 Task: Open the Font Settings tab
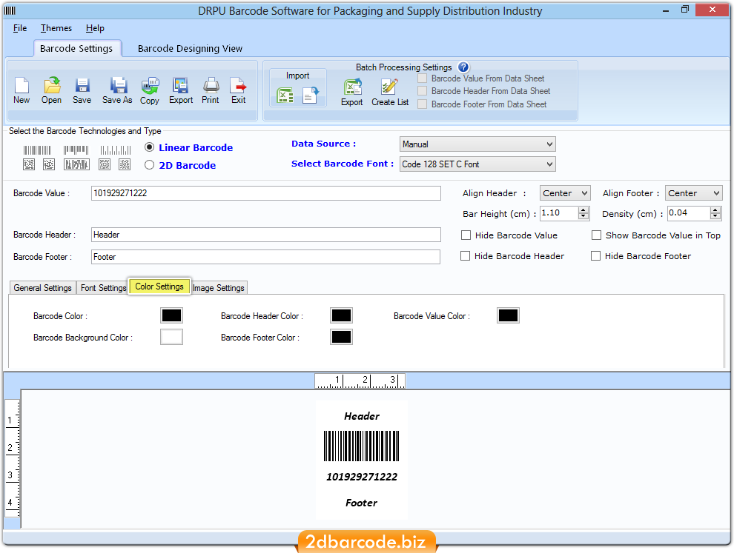pos(103,287)
